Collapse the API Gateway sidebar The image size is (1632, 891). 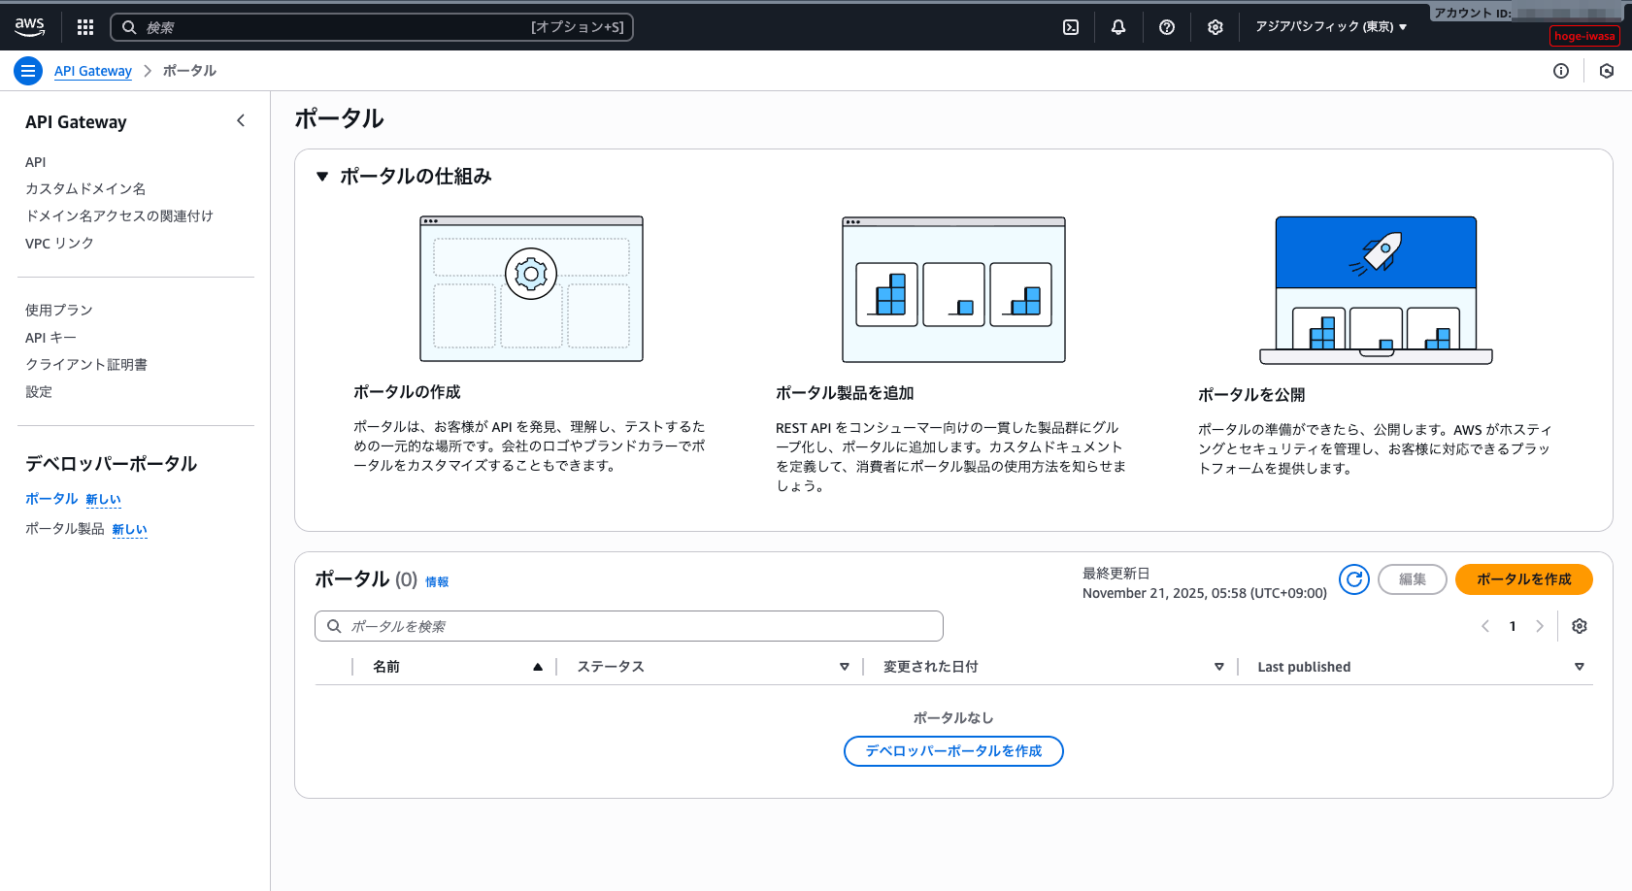[241, 121]
